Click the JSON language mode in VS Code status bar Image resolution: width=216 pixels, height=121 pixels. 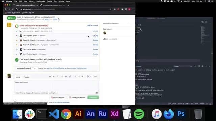coord(196,104)
